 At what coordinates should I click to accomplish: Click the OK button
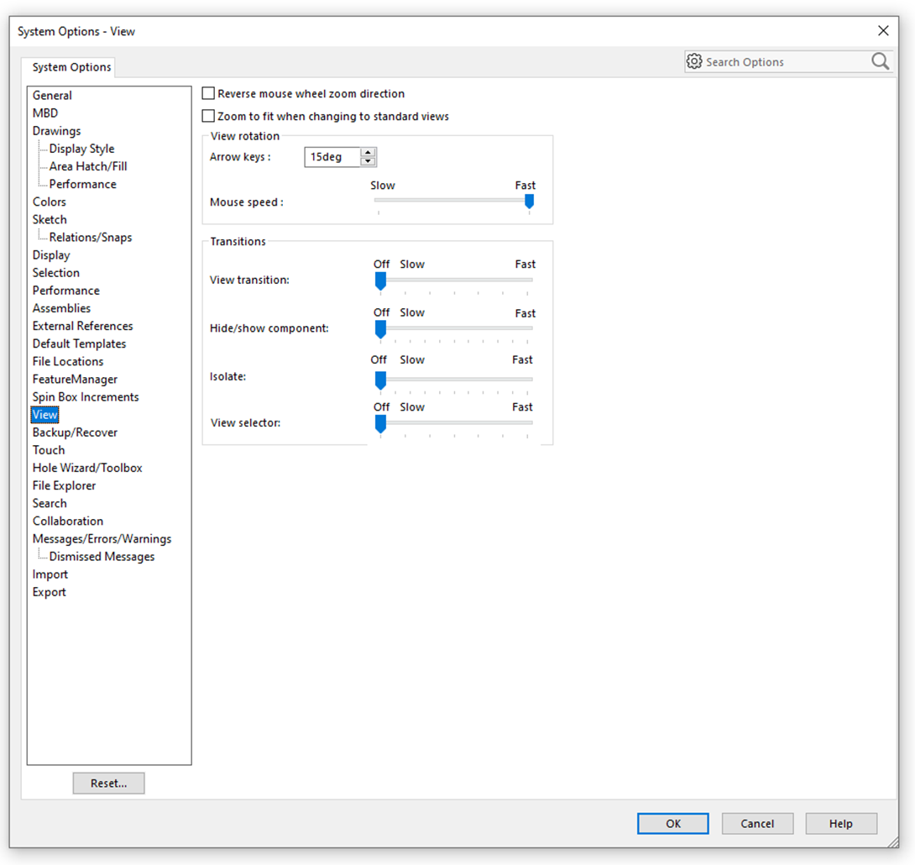pyautogui.click(x=672, y=823)
